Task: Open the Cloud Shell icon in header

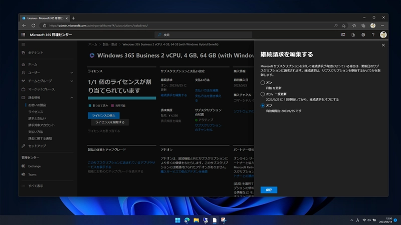Action: click(x=343, y=34)
